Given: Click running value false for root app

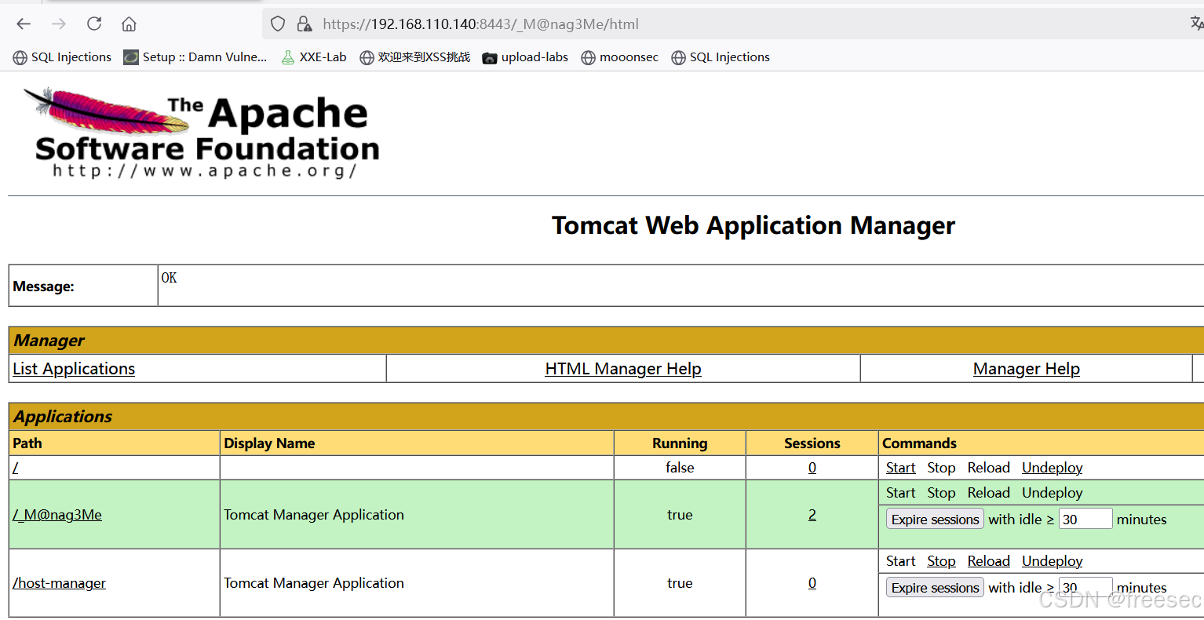Looking at the screenshot, I should pos(680,468).
